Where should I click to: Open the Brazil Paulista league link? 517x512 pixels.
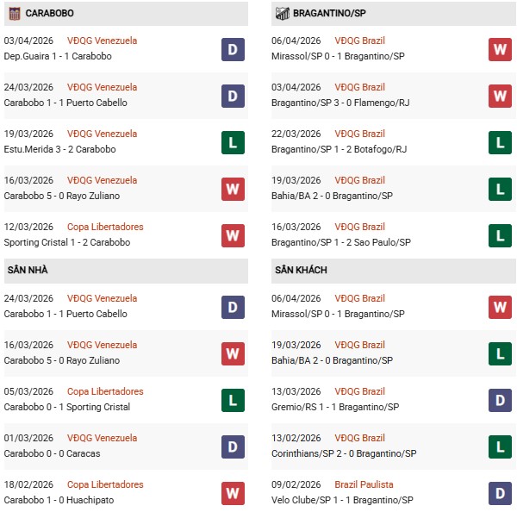point(363,484)
